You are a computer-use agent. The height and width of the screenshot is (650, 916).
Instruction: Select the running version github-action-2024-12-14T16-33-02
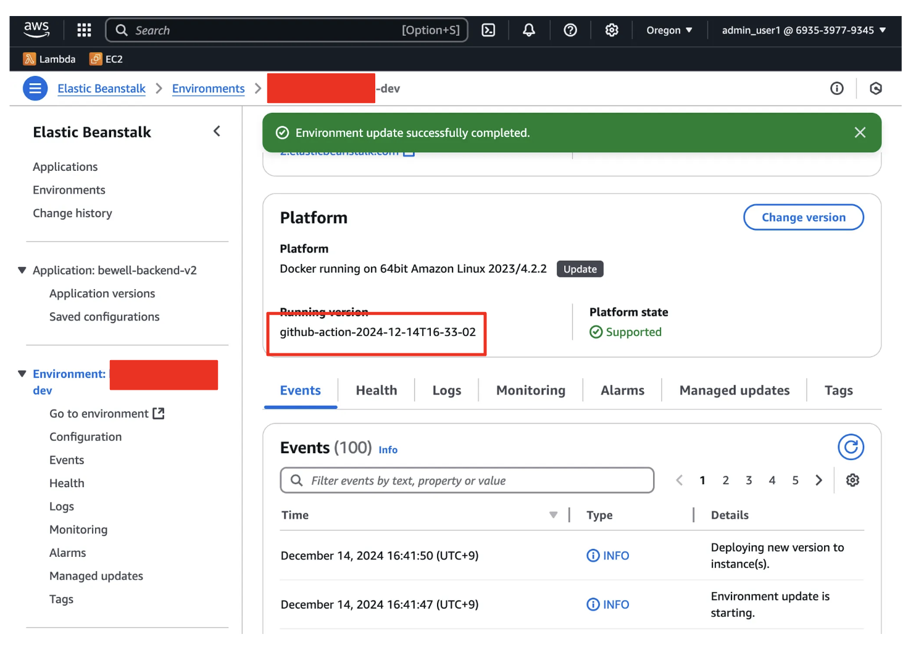(x=378, y=332)
